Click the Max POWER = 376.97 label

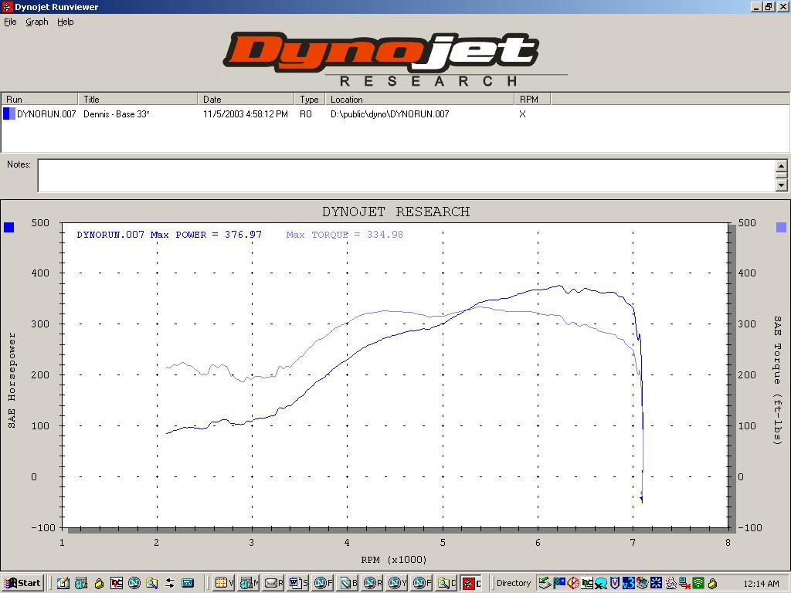coord(205,235)
